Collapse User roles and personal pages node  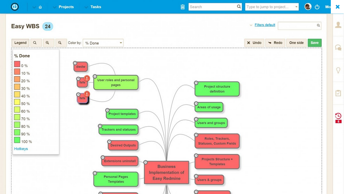pyautogui.click(x=95, y=76)
